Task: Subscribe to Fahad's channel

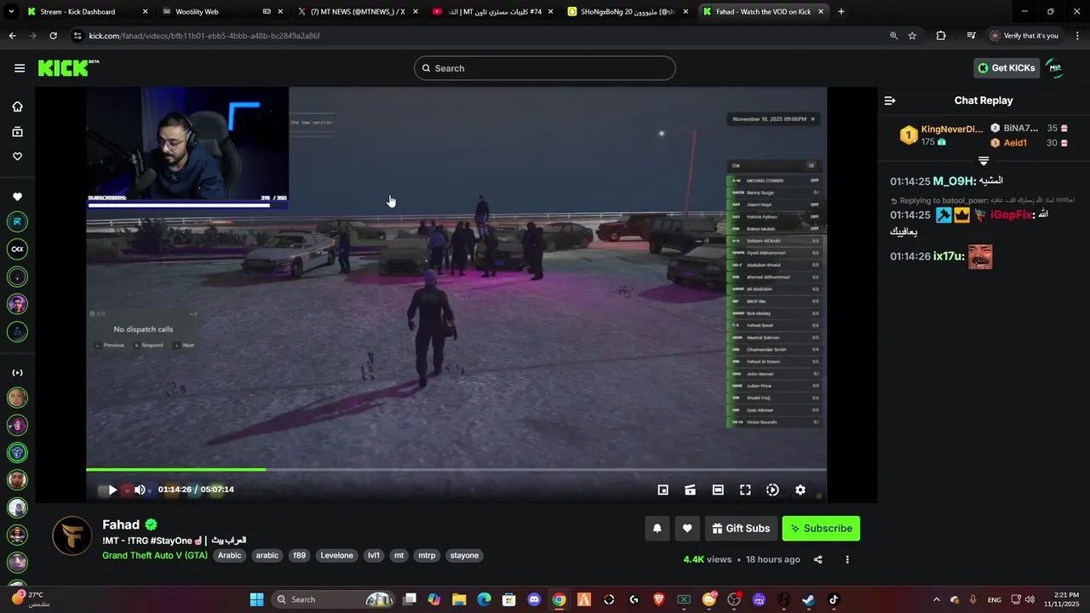Action: coord(821,529)
